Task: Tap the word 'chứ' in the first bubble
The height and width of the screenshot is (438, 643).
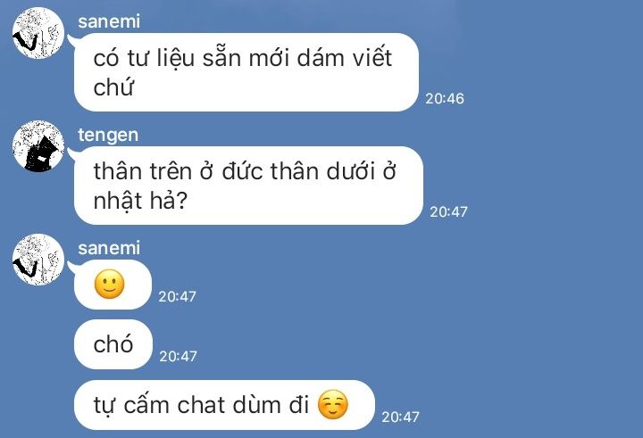Action: click(113, 87)
